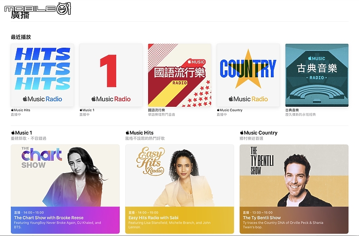Open The Chart Show artwork card

[65, 176]
